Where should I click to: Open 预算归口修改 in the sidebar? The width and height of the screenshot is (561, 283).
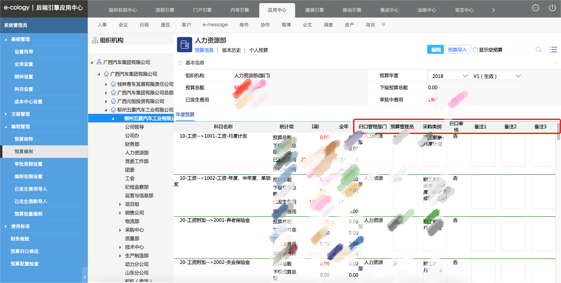pyautogui.click(x=25, y=251)
